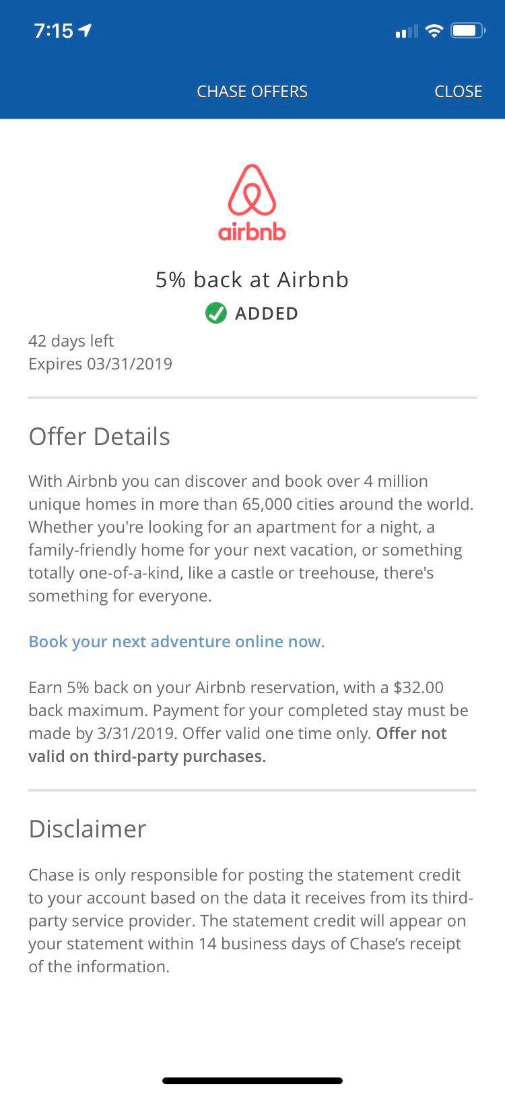Tap the 42 days left text

pyautogui.click(x=71, y=341)
